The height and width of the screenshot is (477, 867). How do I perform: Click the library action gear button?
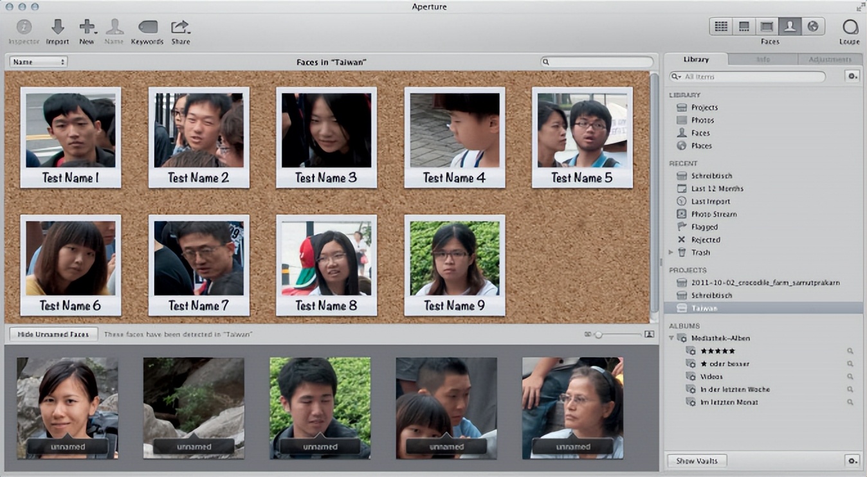click(852, 76)
